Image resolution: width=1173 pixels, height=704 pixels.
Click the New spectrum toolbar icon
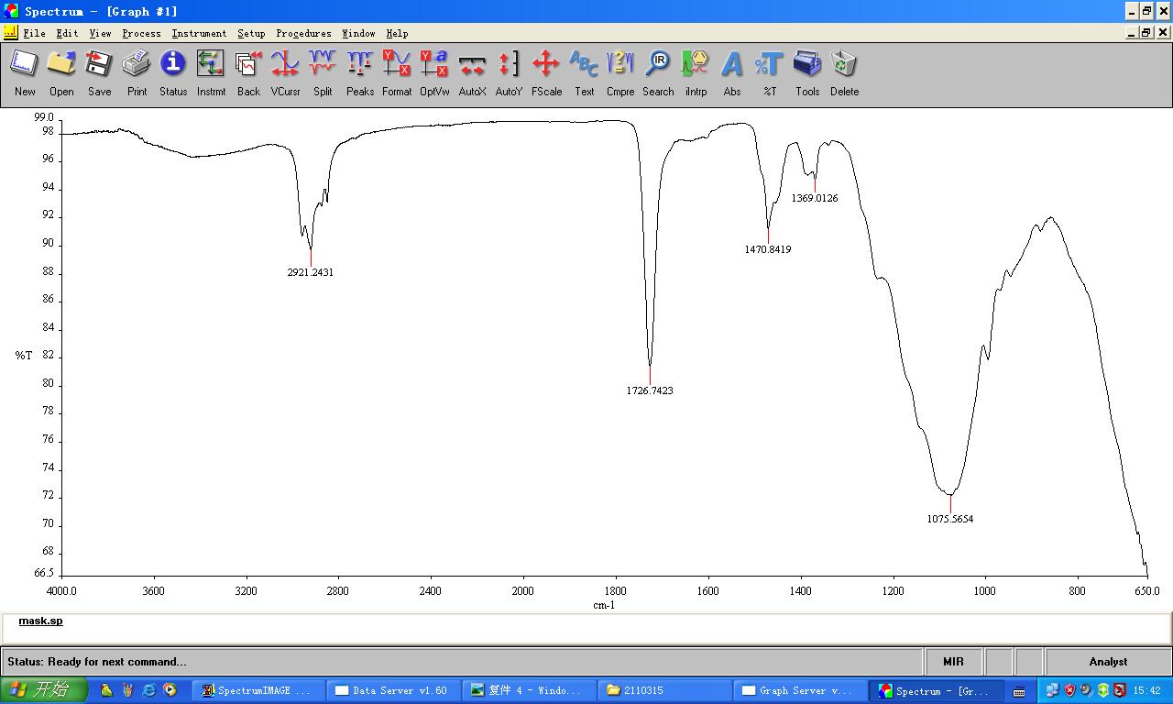click(25, 72)
